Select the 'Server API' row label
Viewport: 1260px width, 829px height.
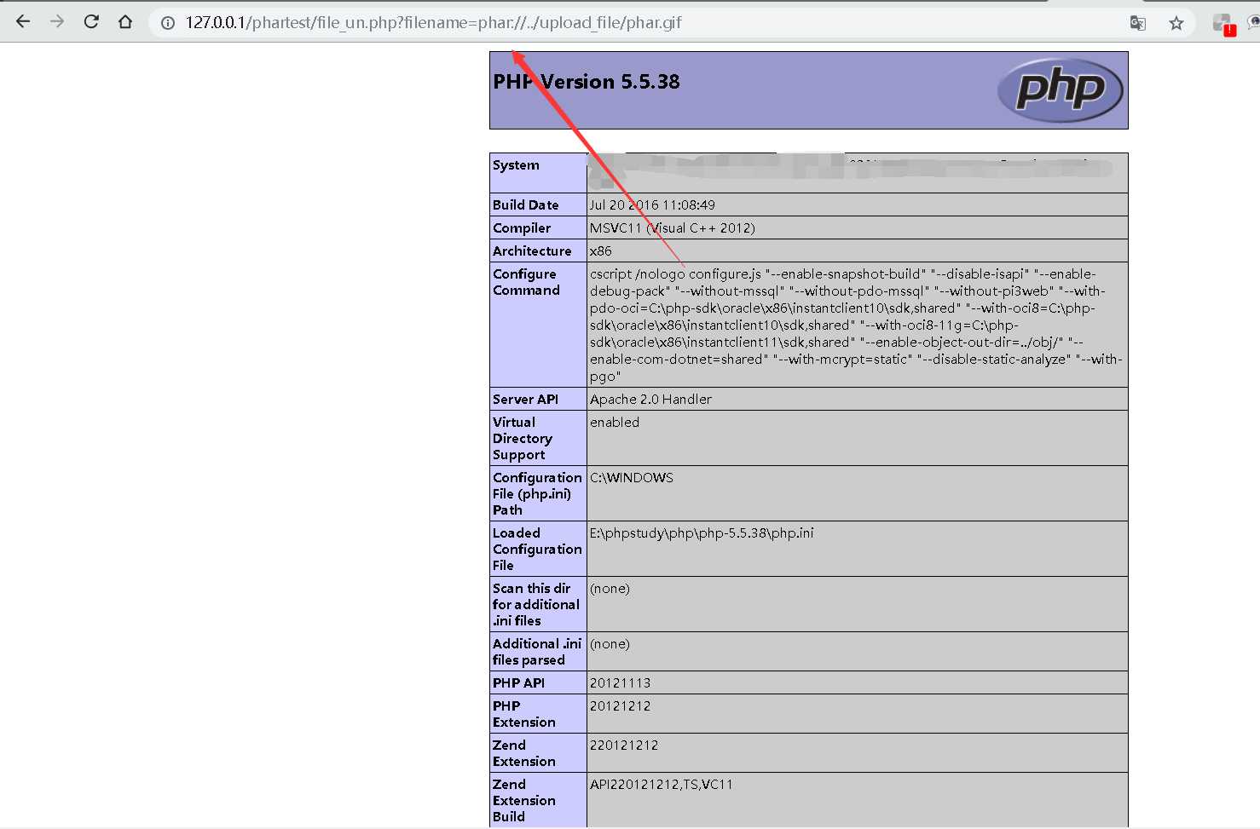(x=525, y=400)
